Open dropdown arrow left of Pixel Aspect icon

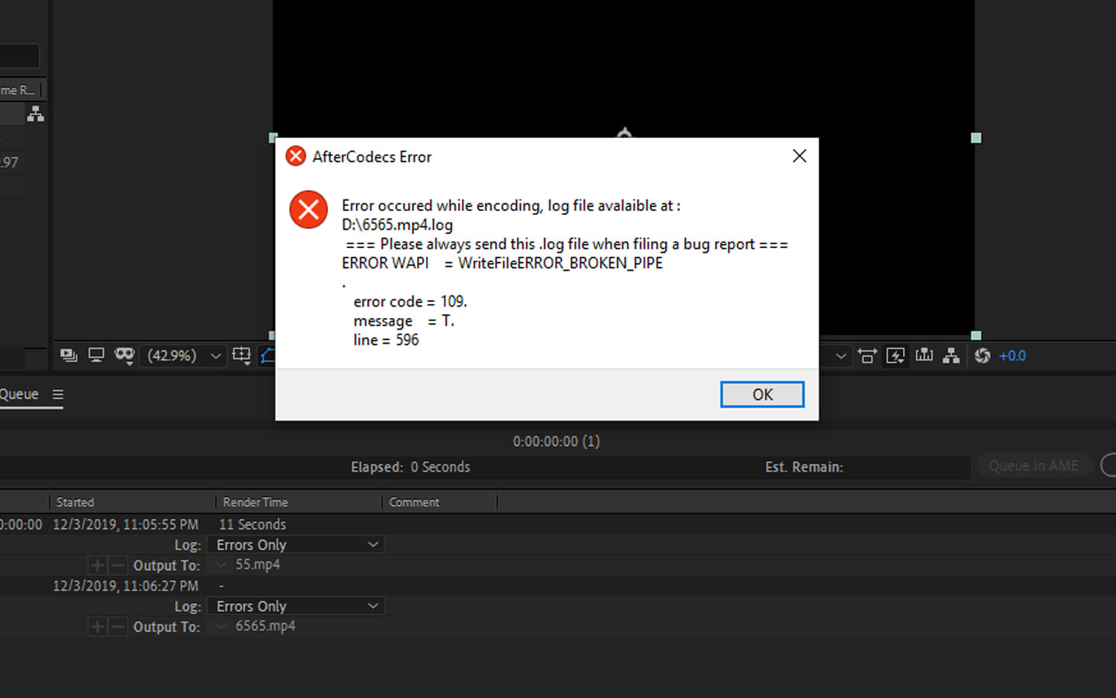tap(841, 356)
